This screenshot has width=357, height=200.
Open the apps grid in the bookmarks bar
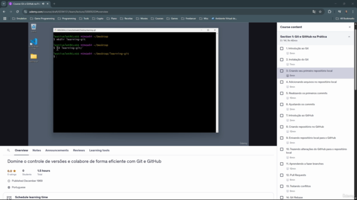click(x=5, y=18)
